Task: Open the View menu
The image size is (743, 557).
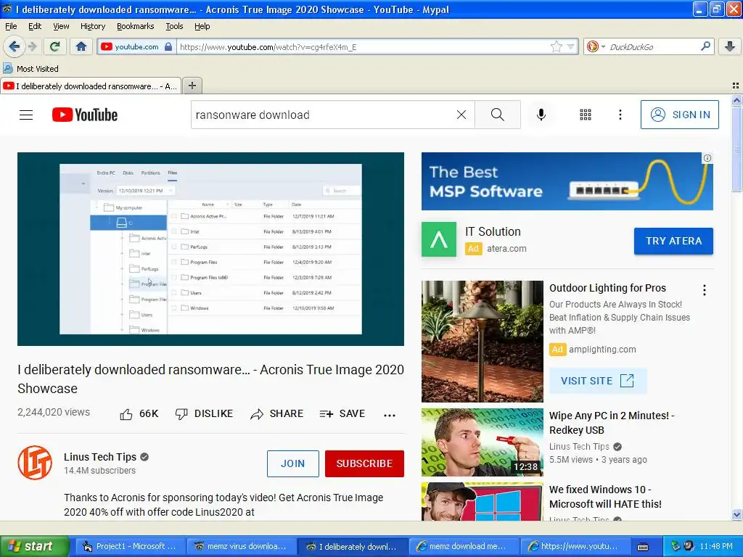Action: (x=61, y=26)
